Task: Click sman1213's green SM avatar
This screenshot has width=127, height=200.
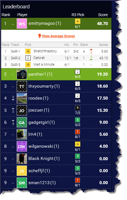Action: [x=22, y=183]
